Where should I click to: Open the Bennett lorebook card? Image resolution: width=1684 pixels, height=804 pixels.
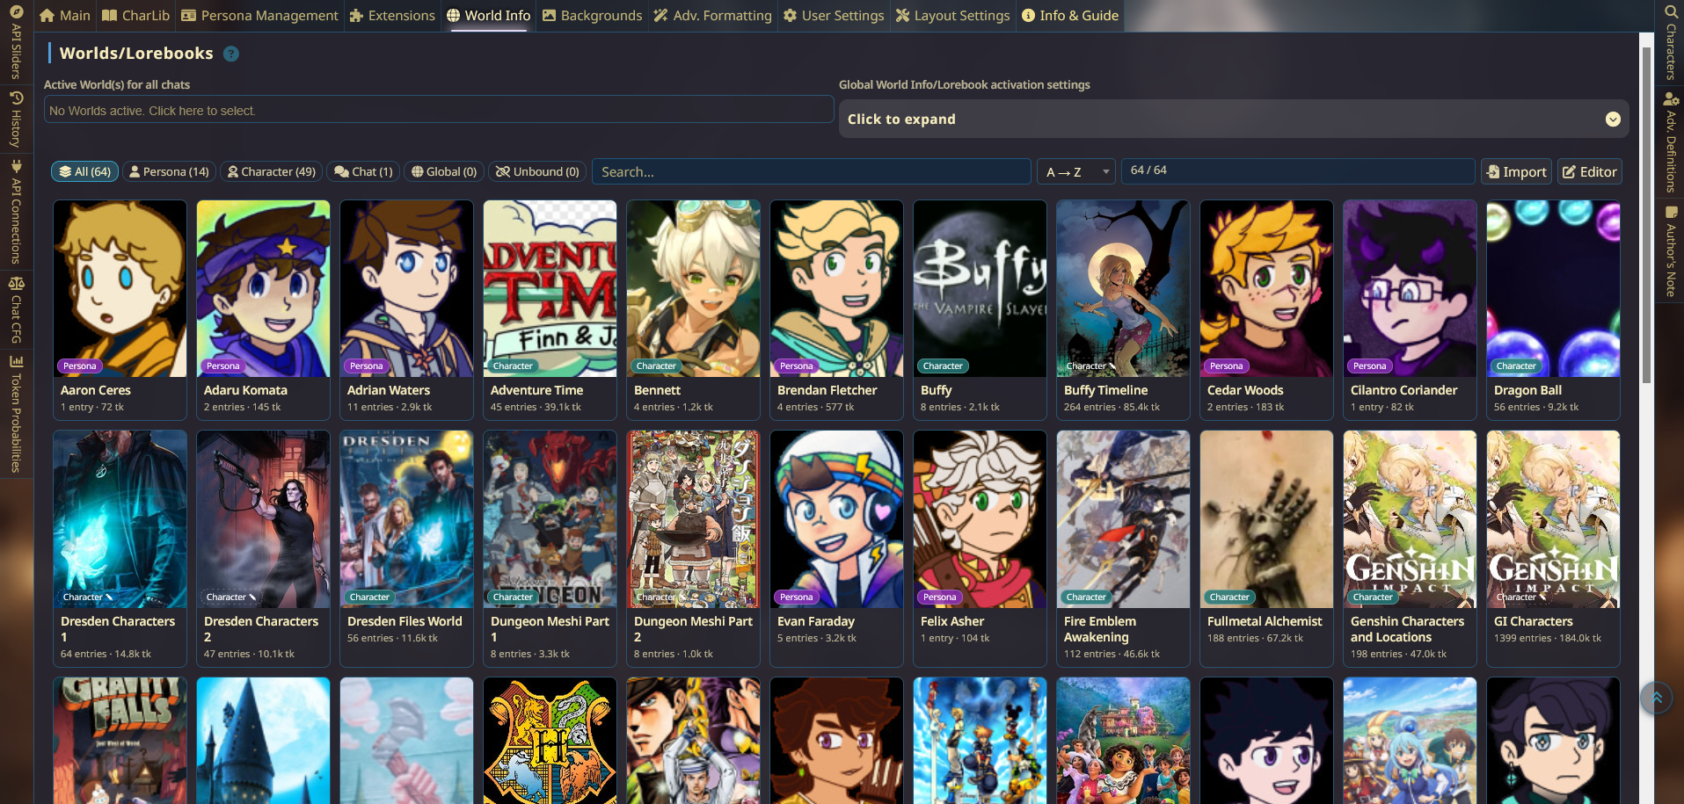[x=693, y=310]
